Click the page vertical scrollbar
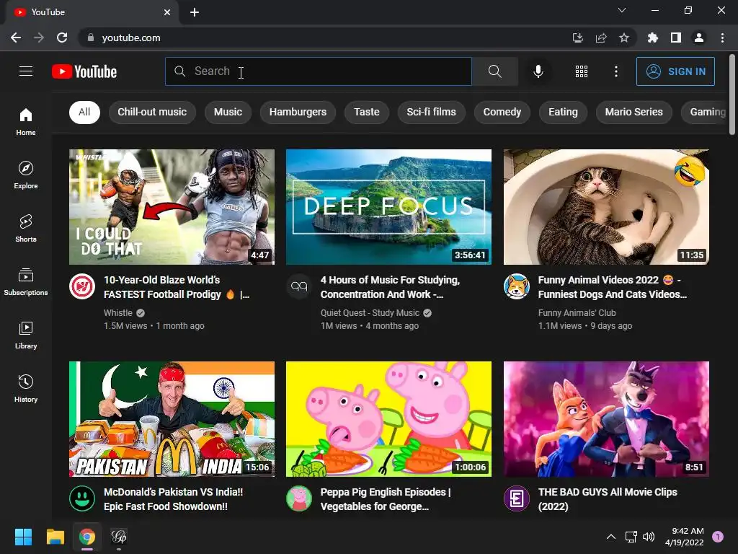Screen dimensions: 738x554 tap(732, 94)
